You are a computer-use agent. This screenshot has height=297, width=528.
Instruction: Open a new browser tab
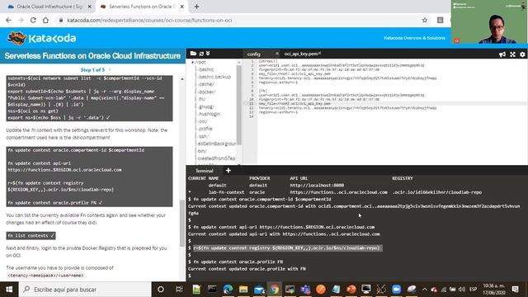(196, 7)
